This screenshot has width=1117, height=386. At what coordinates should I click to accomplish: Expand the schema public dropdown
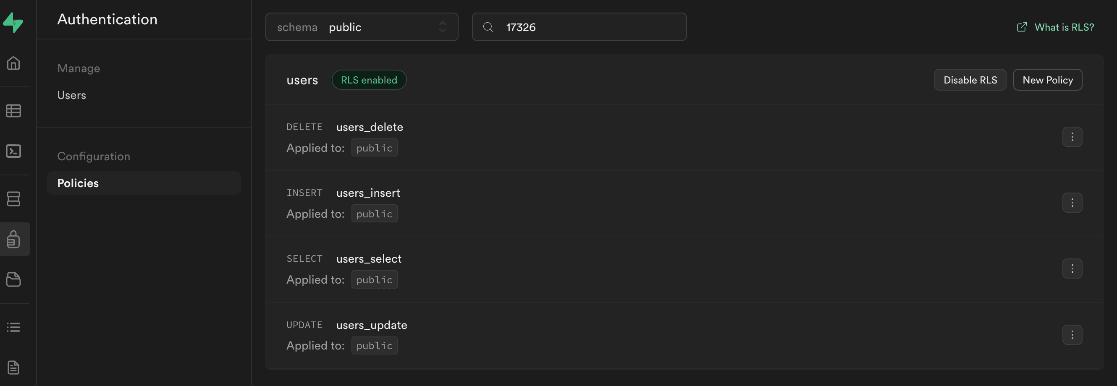pos(362,27)
